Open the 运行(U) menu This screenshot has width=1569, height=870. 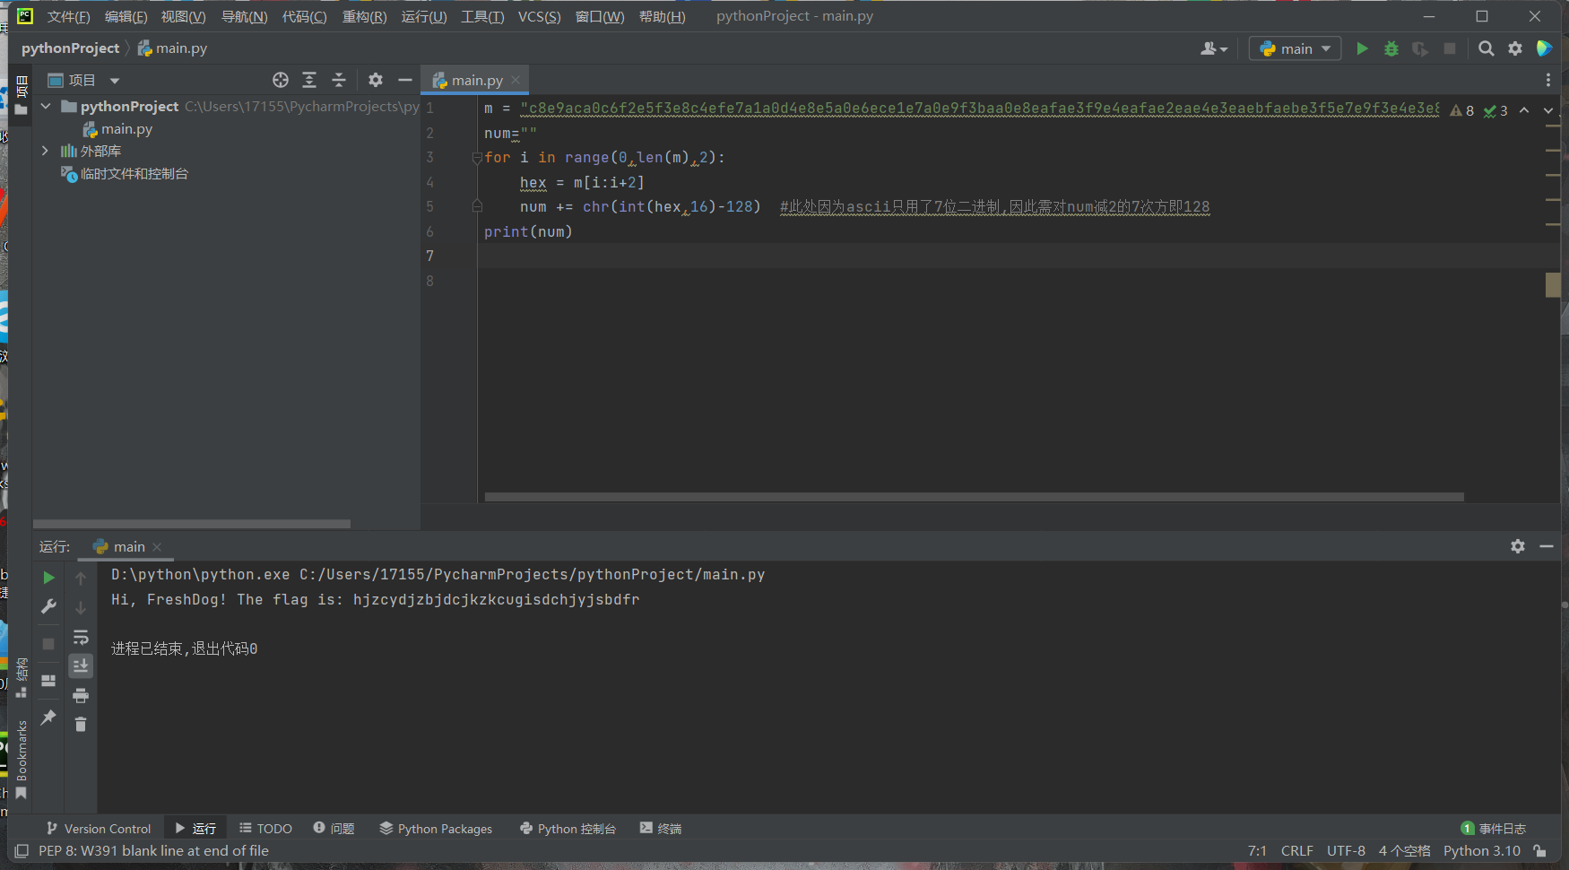pyautogui.click(x=423, y=16)
